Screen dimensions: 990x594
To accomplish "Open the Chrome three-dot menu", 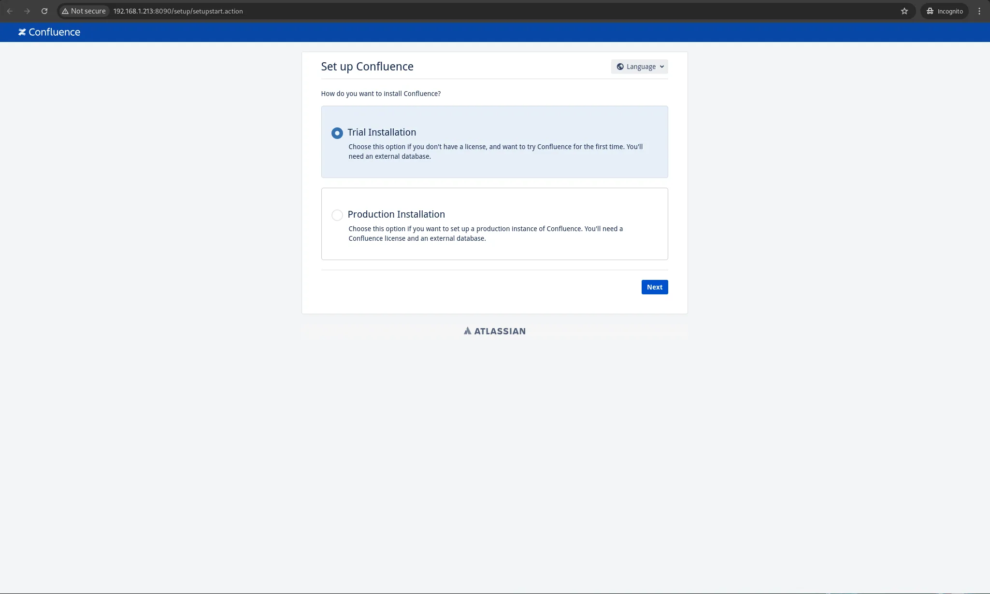I will (979, 11).
